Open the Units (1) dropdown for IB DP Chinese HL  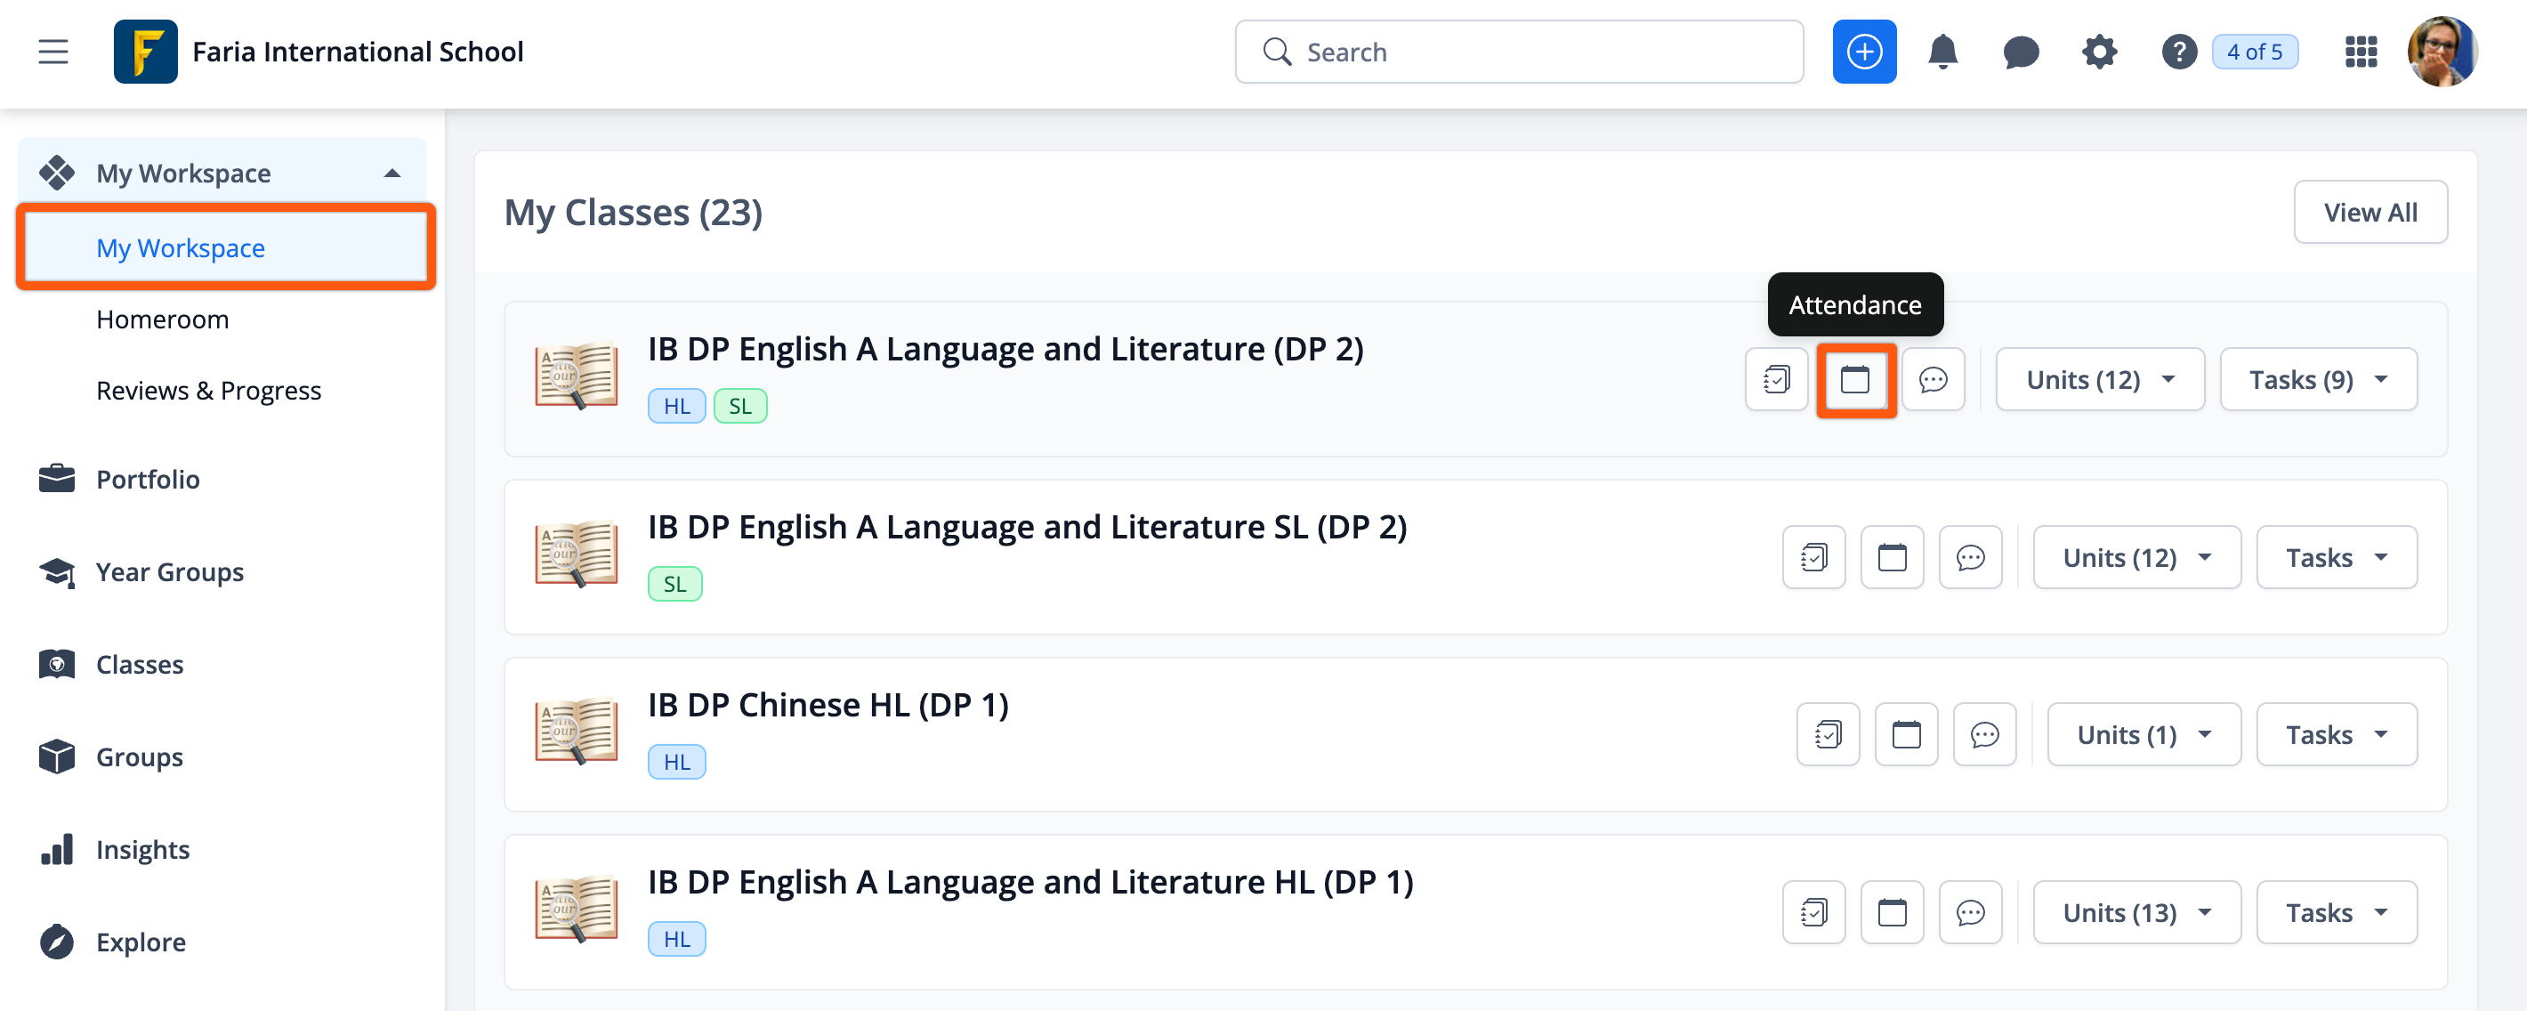point(2143,735)
